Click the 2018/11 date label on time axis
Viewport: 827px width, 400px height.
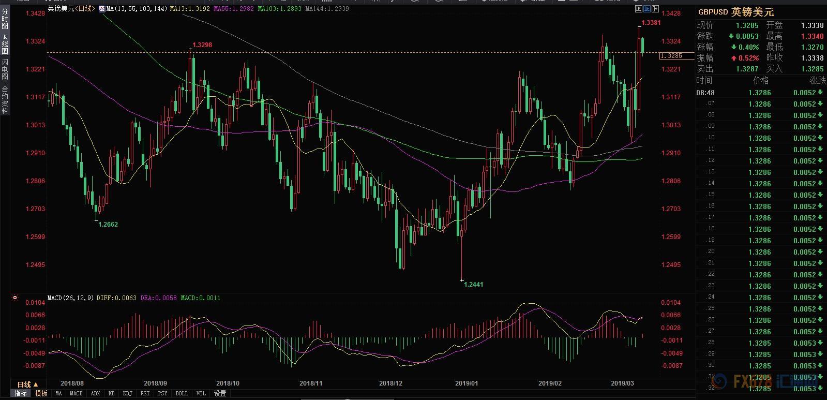[311, 383]
